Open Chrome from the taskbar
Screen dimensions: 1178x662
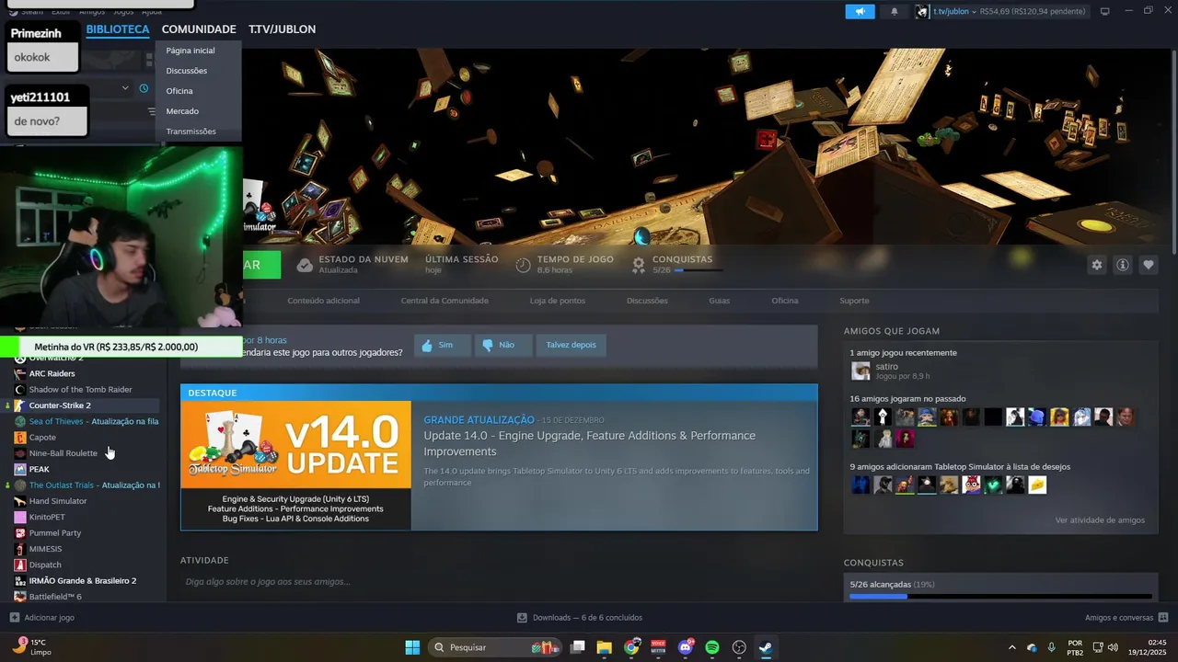tap(631, 647)
